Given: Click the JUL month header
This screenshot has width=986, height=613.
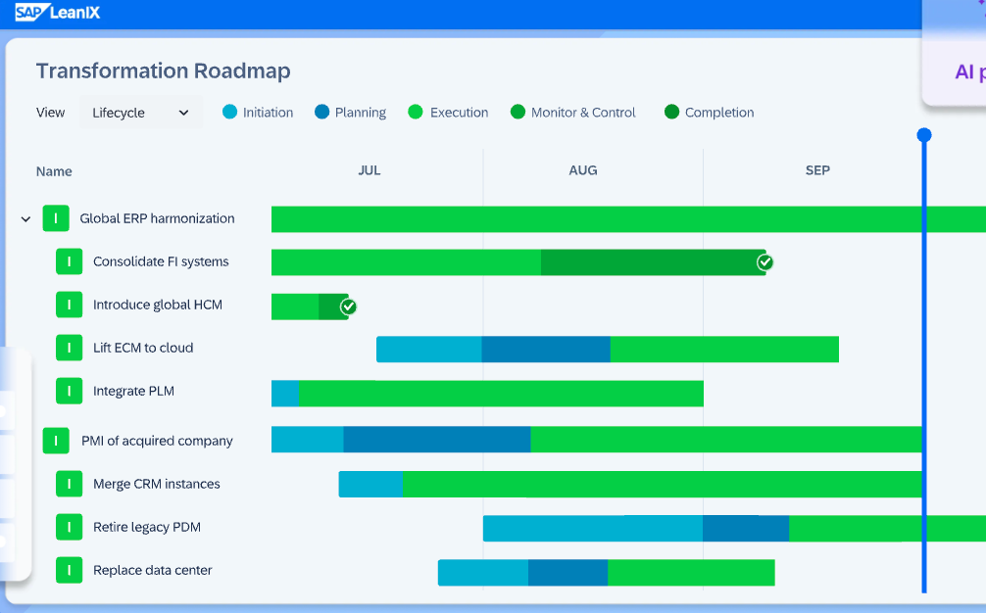Looking at the screenshot, I should click(370, 170).
